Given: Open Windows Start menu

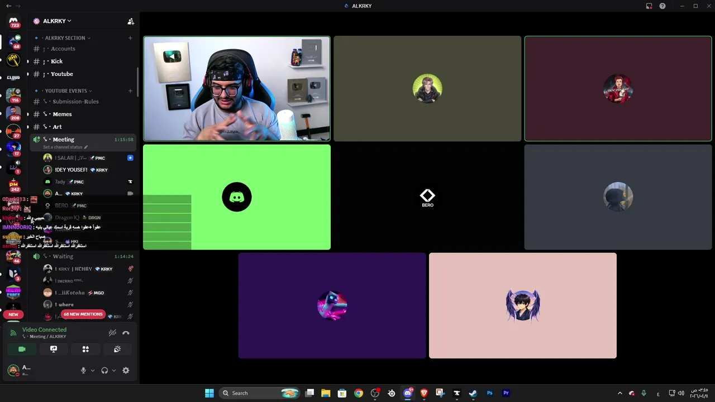Looking at the screenshot, I should 209,393.
